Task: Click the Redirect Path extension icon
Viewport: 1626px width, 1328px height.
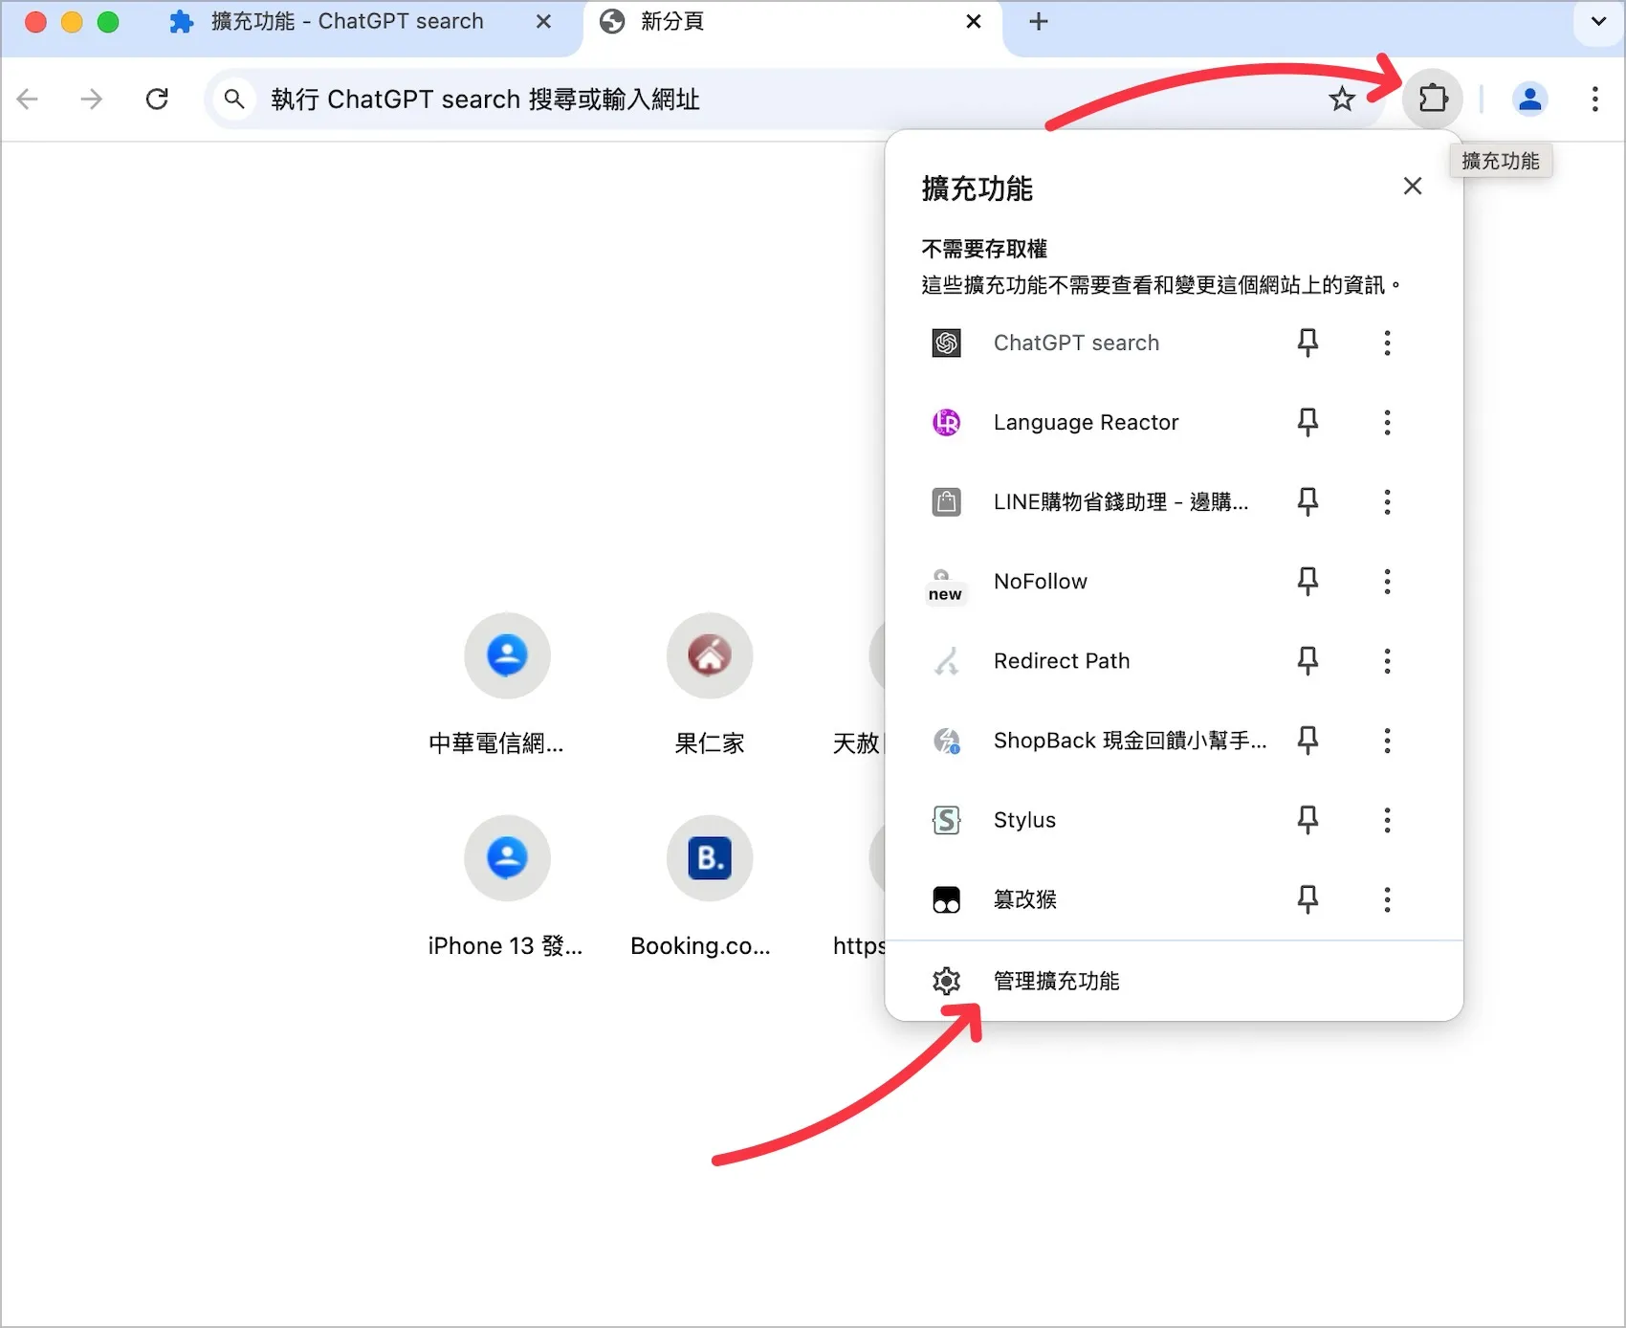Action: click(947, 660)
